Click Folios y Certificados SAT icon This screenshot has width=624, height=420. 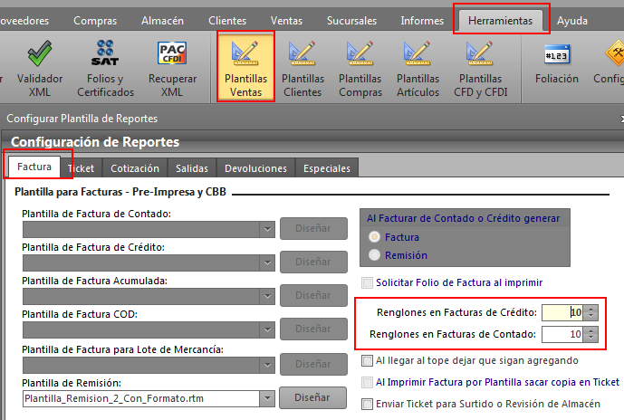tap(106, 67)
